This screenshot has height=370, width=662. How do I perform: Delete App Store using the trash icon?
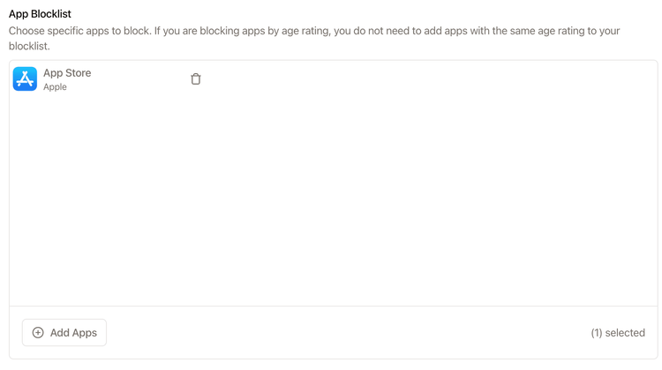coord(195,78)
